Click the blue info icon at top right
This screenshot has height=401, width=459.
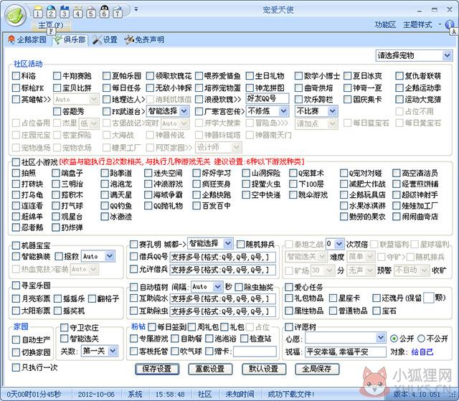[x=449, y=24]
